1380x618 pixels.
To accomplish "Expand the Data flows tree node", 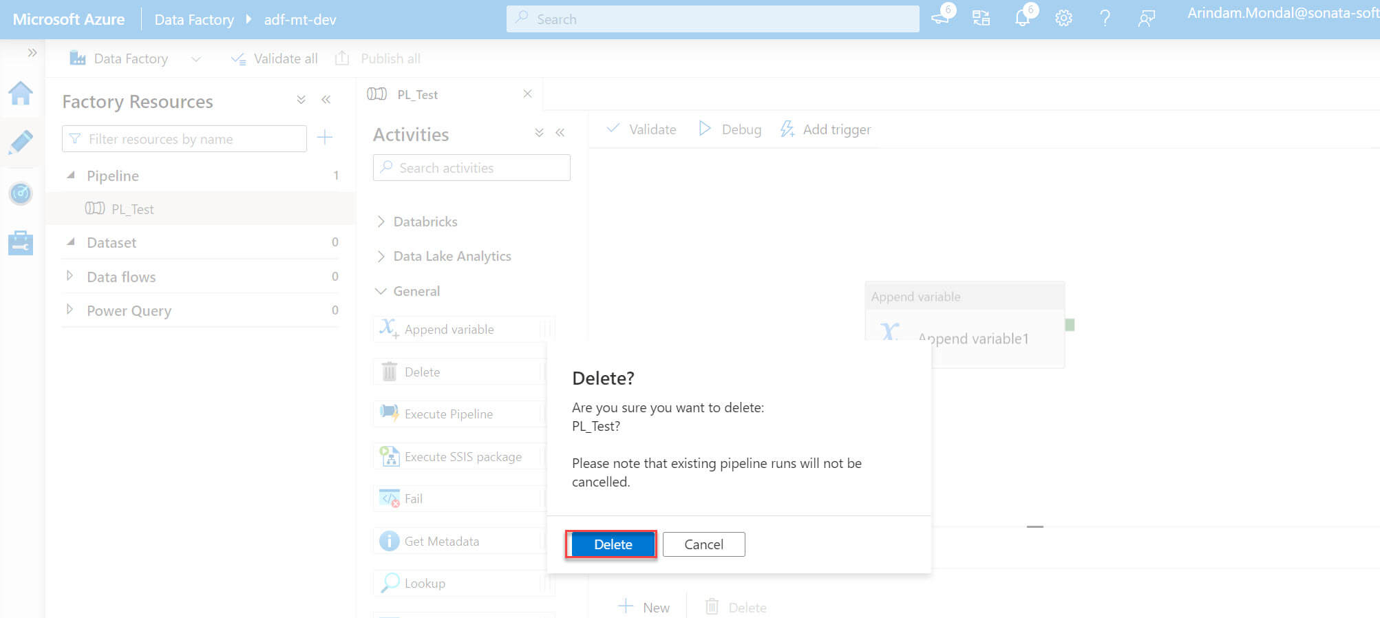I will 70,276.
